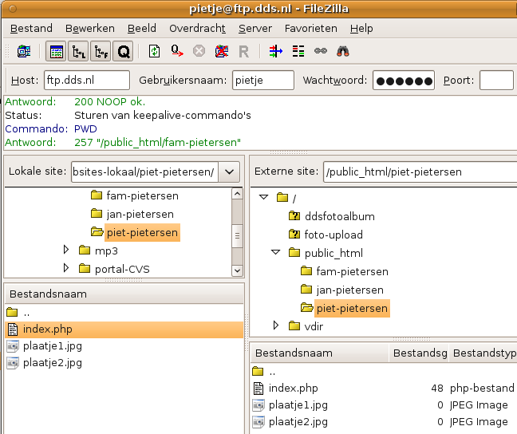This screenshot has height=434, width=517.
Task: Click the Poort input field
Action: pos(496,80)
